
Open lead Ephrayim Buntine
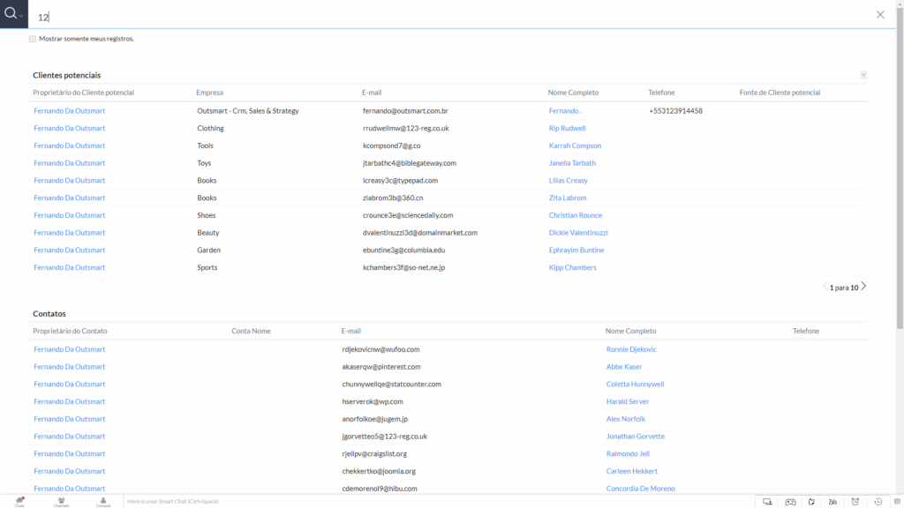pos(576,250)
